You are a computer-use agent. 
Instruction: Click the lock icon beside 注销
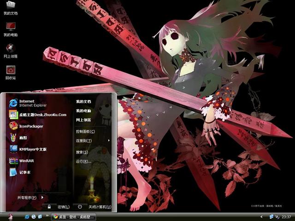point(49,207)
